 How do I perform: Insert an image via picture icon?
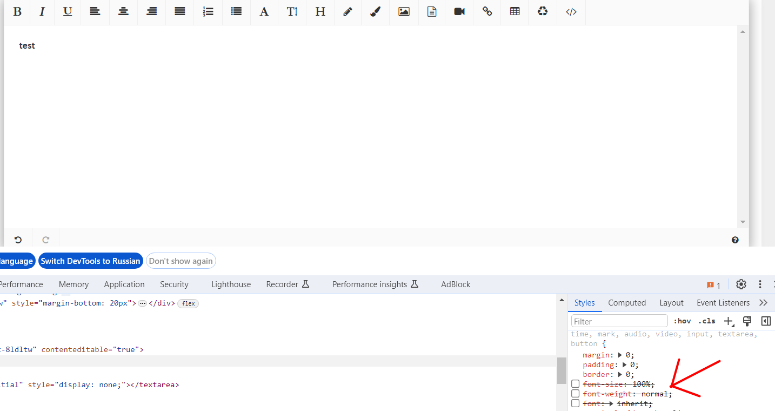point(404,11)
